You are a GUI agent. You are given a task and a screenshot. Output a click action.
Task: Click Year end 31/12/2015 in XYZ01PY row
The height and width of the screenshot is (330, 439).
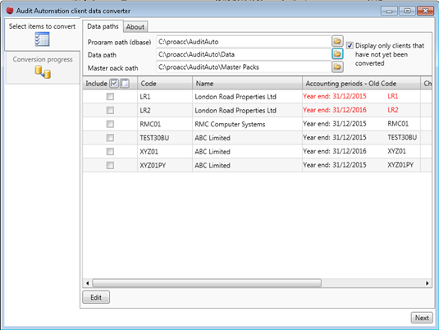coord(335,165)
